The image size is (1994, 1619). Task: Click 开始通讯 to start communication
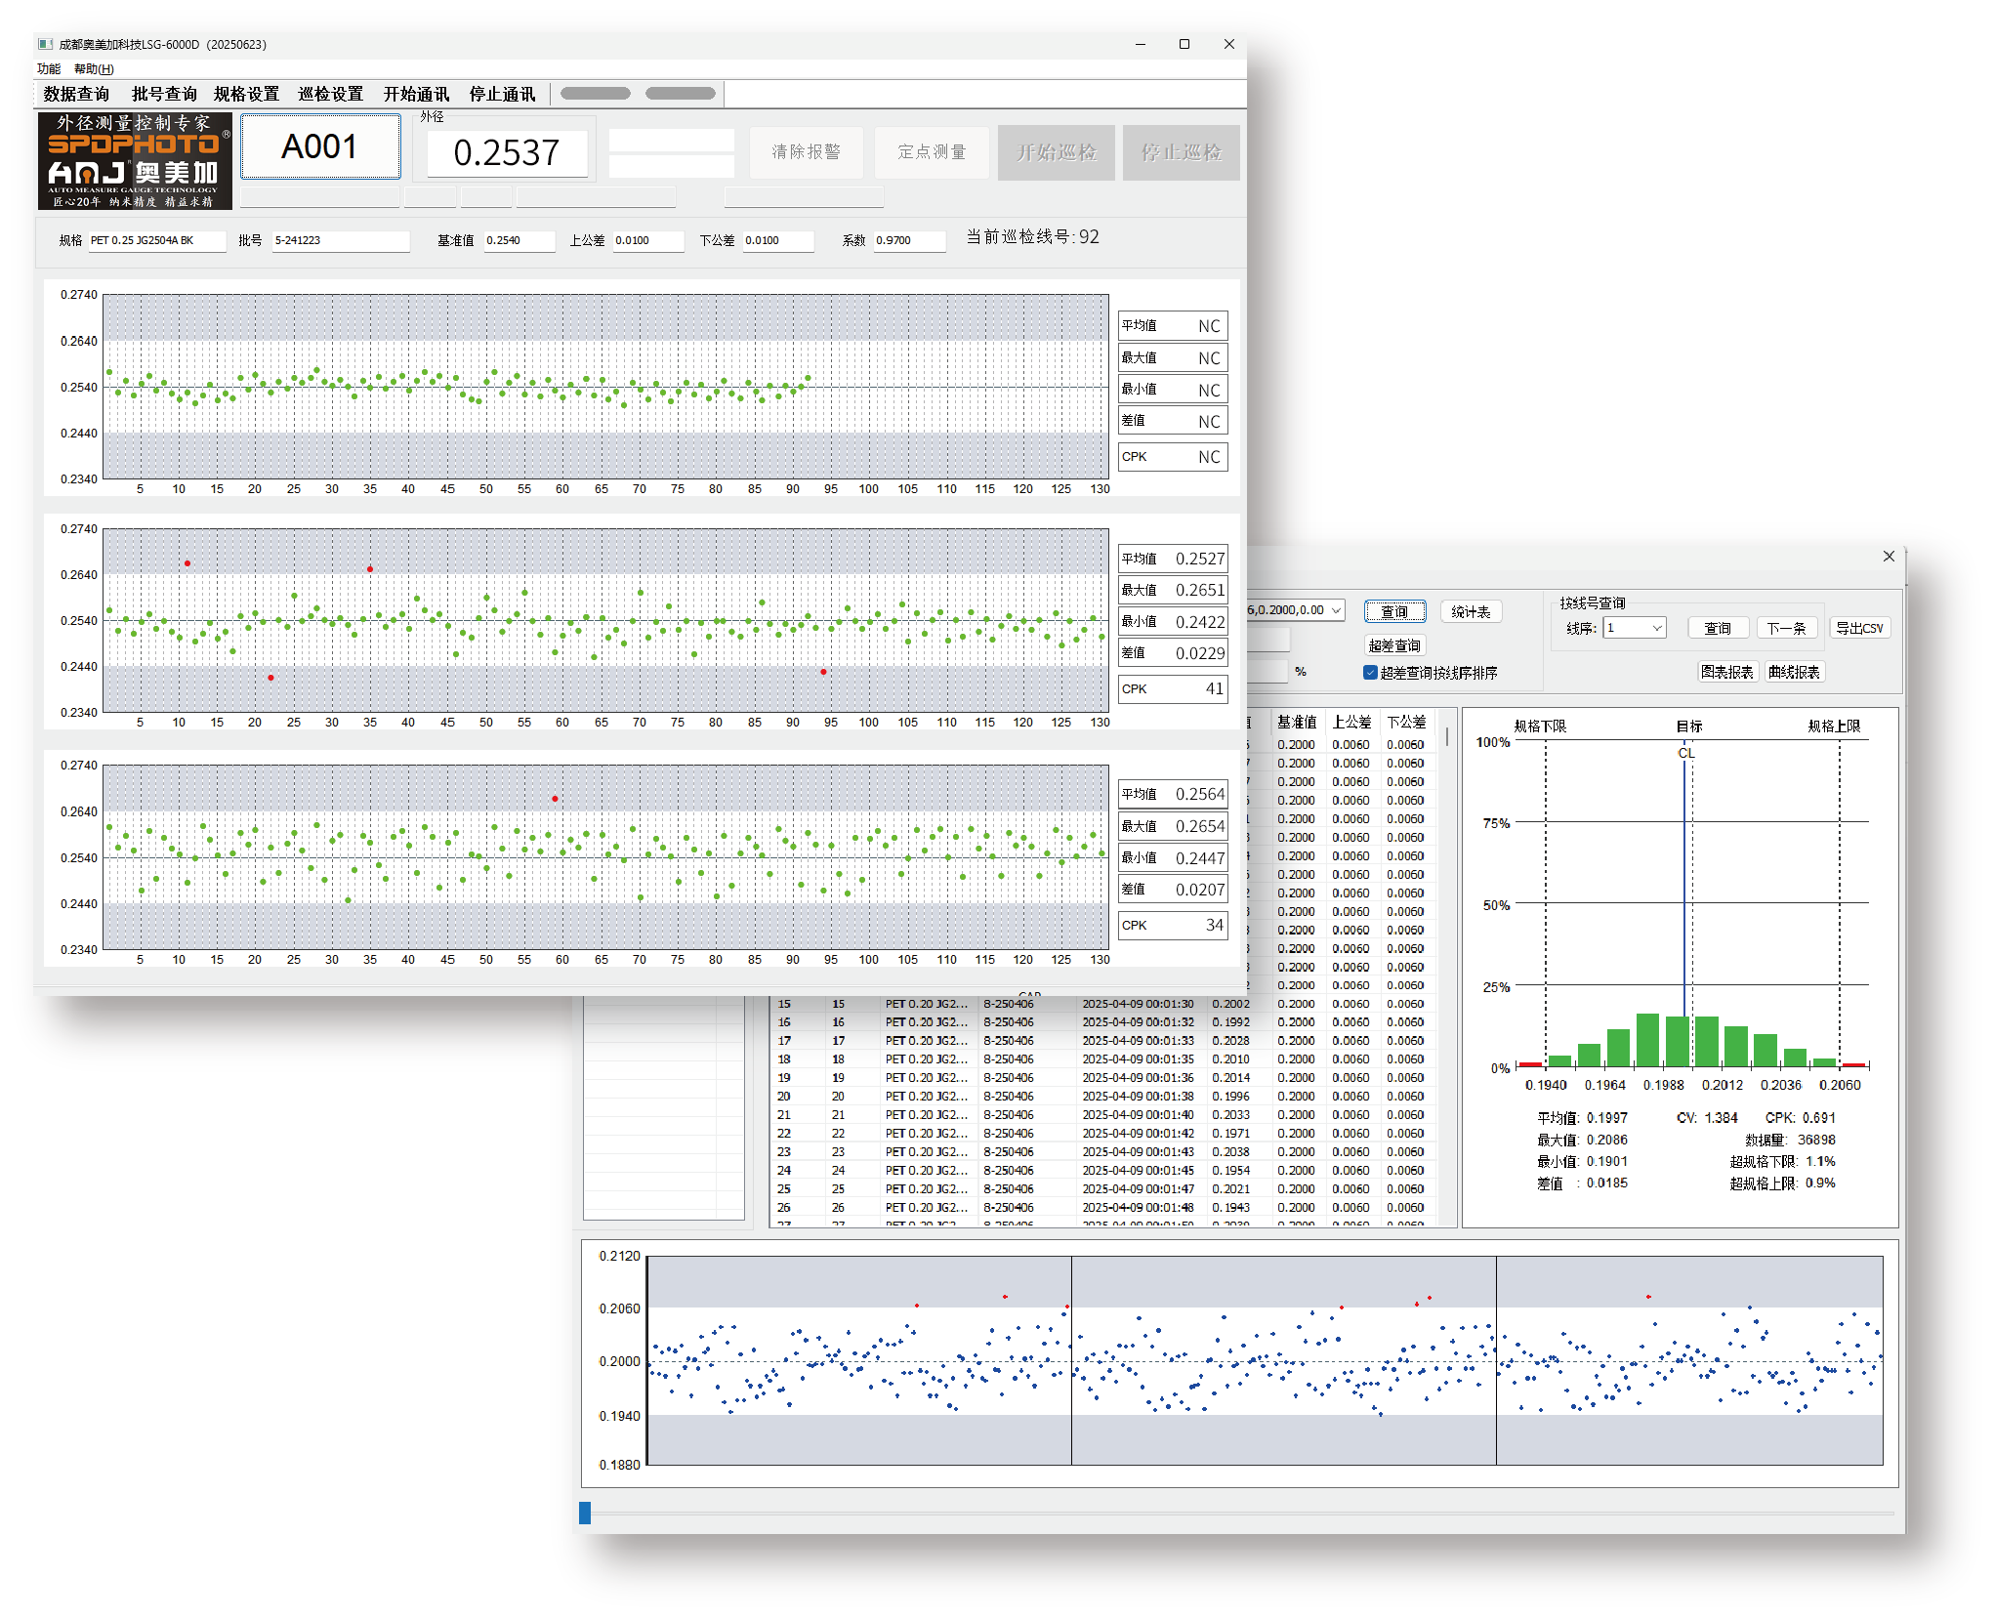click(x=416, y=94)
